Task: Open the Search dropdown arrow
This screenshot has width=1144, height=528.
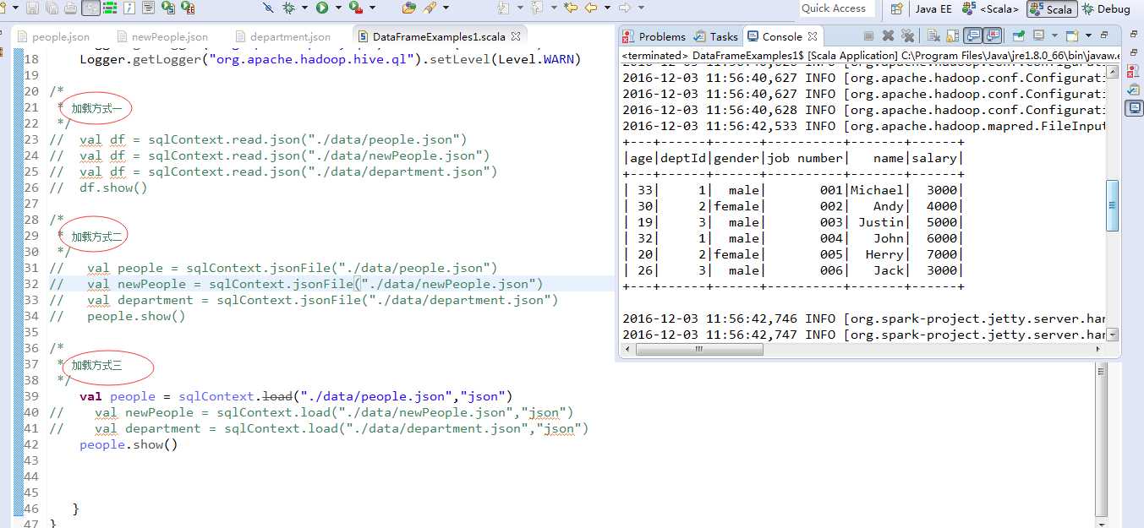Action: 445,8
